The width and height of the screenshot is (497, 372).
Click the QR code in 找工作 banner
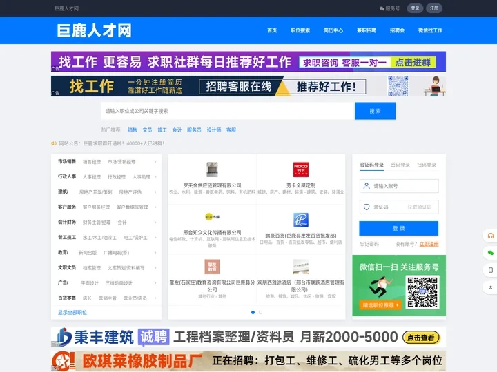click(398, 85)
